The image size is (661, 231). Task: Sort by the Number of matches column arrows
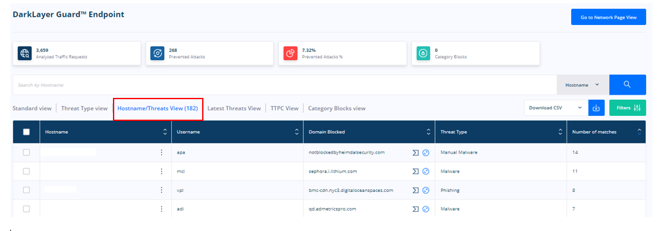click(639, 132)
